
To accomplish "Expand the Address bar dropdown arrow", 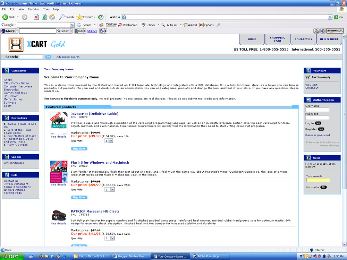I will tap(330, 17).
